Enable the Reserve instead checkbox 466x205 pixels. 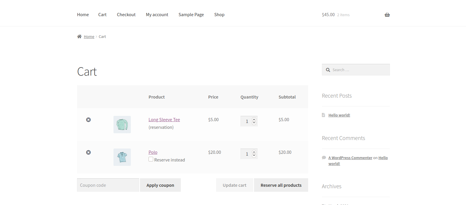pos(151,159)
